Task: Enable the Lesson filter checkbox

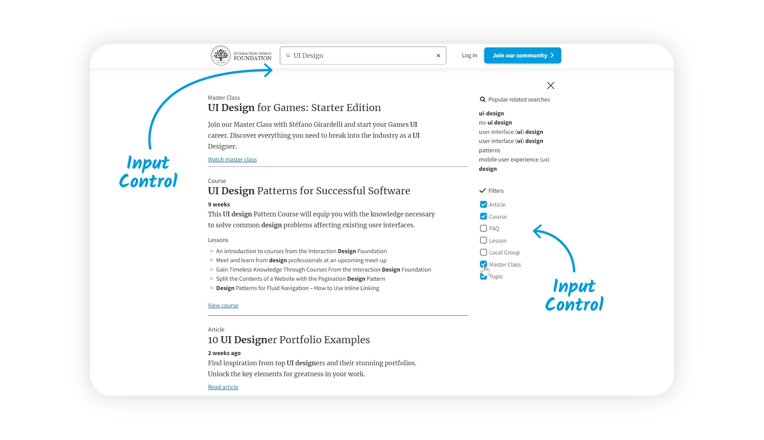Action: [x=483, y=240]
